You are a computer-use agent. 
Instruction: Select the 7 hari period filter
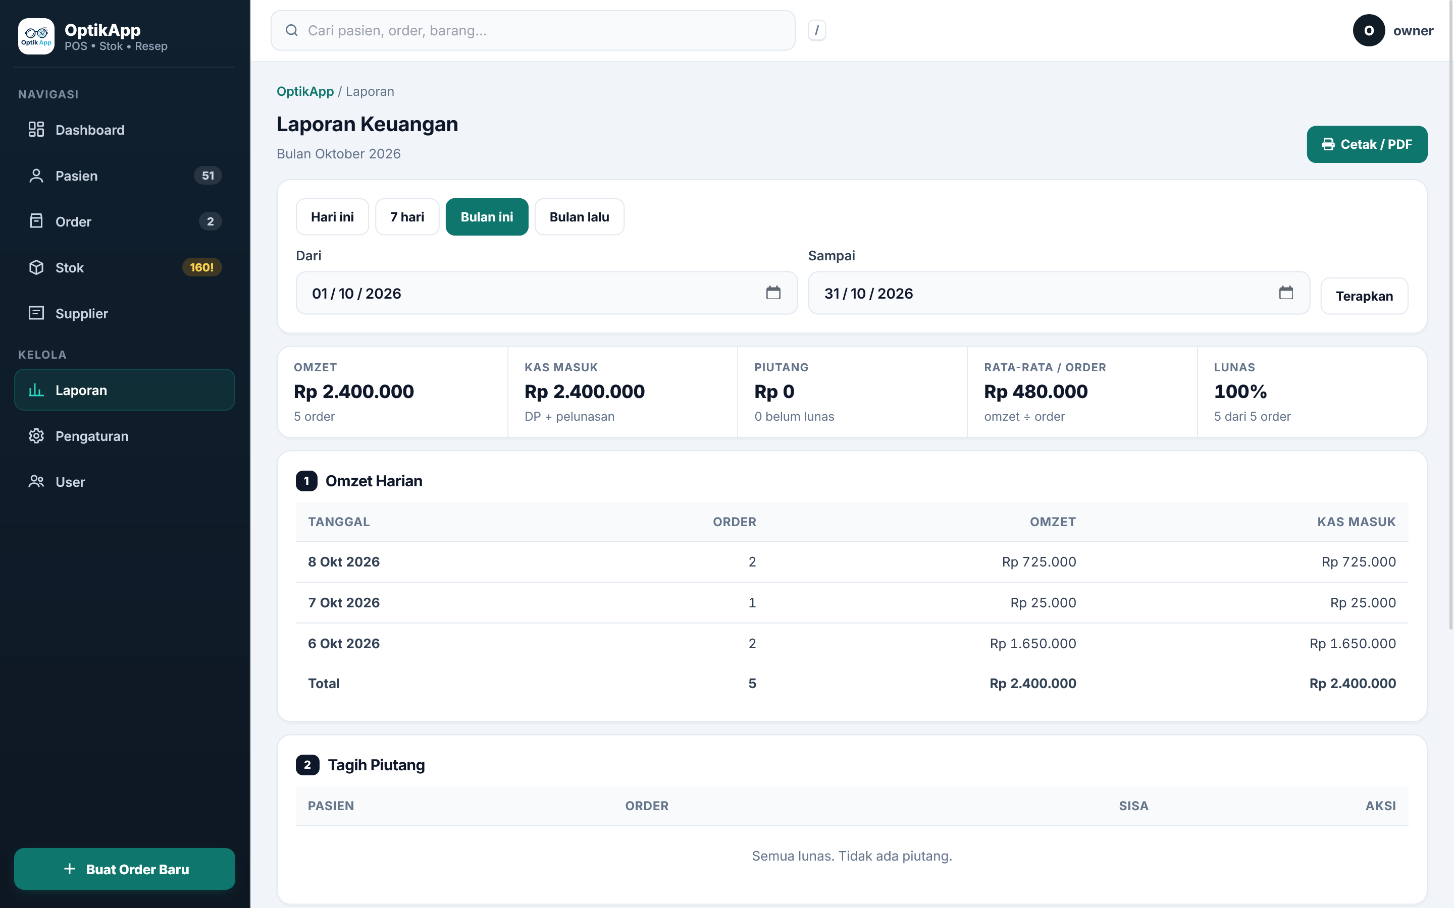click(x=407, y=217)
